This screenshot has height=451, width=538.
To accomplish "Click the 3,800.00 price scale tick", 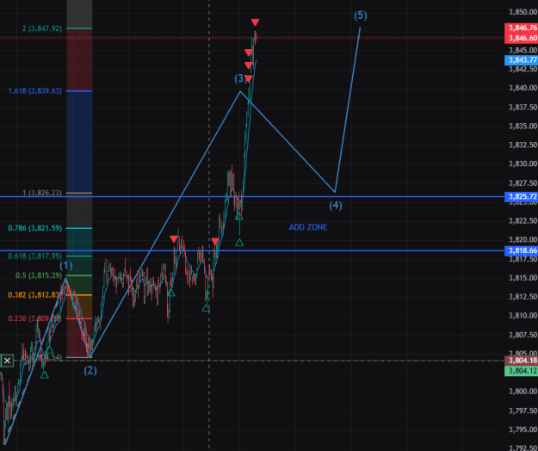I will tap(523, 392).
